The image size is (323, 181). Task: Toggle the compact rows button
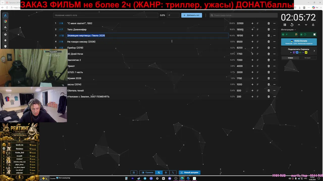pos(166,172)
